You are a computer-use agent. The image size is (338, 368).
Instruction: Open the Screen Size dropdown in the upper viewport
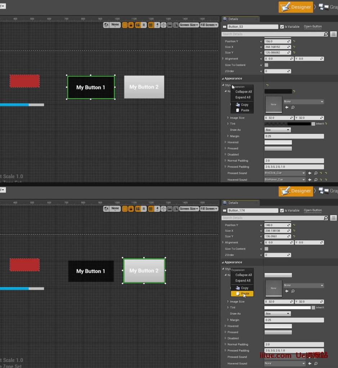click(x=189, y=25)
